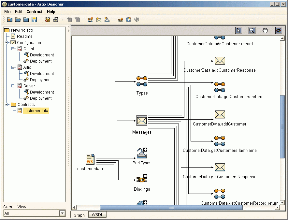Select the Types node in the graph
288x220 pixels.
[142, 81]
